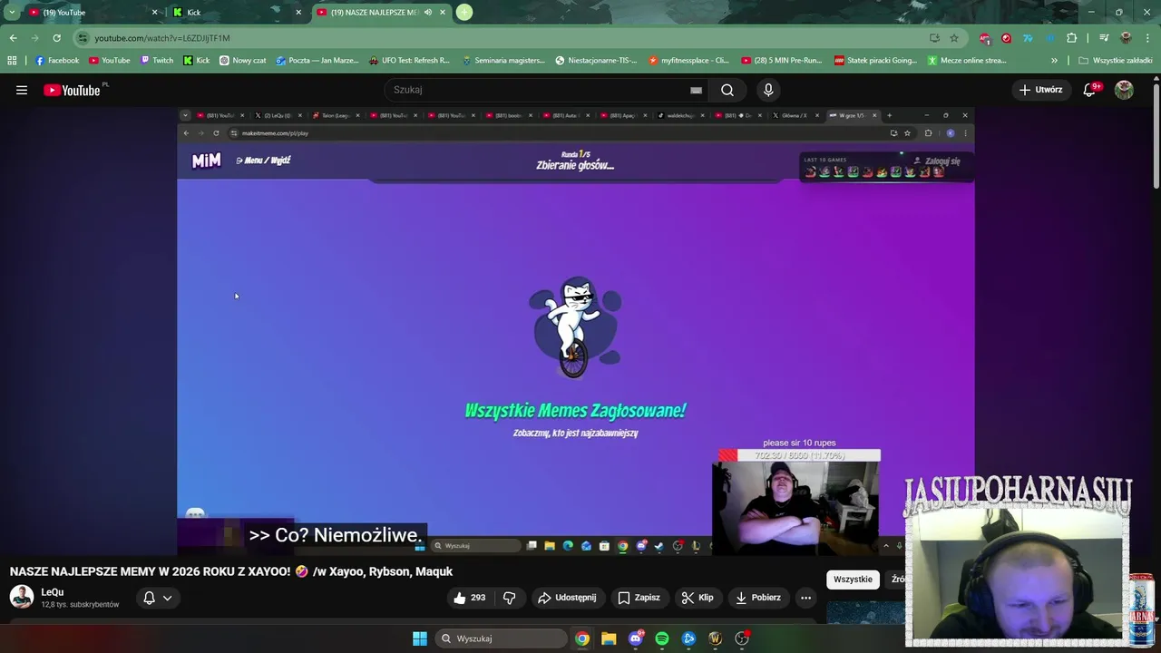Dislike the video
Screen dimensions: 1161x653
pos(509,598)
